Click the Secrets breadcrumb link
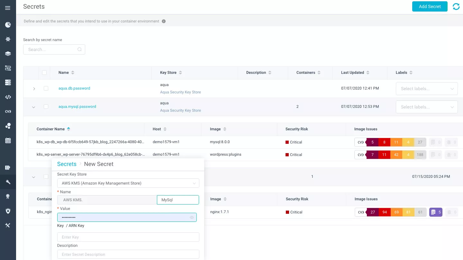This screenshot has height=260, width=463. tap(67, 164)
